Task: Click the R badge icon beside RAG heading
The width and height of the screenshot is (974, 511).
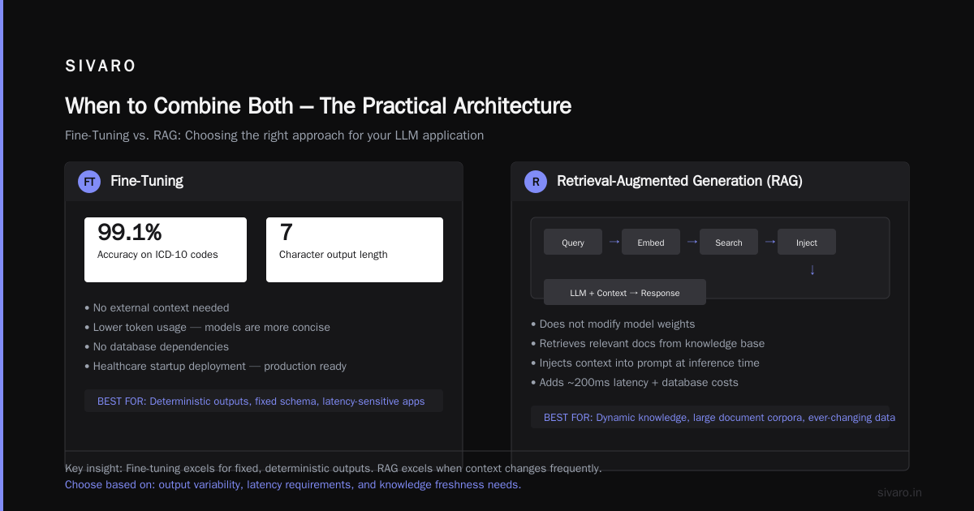Action: pyautogui.click(x=536, y=182)
